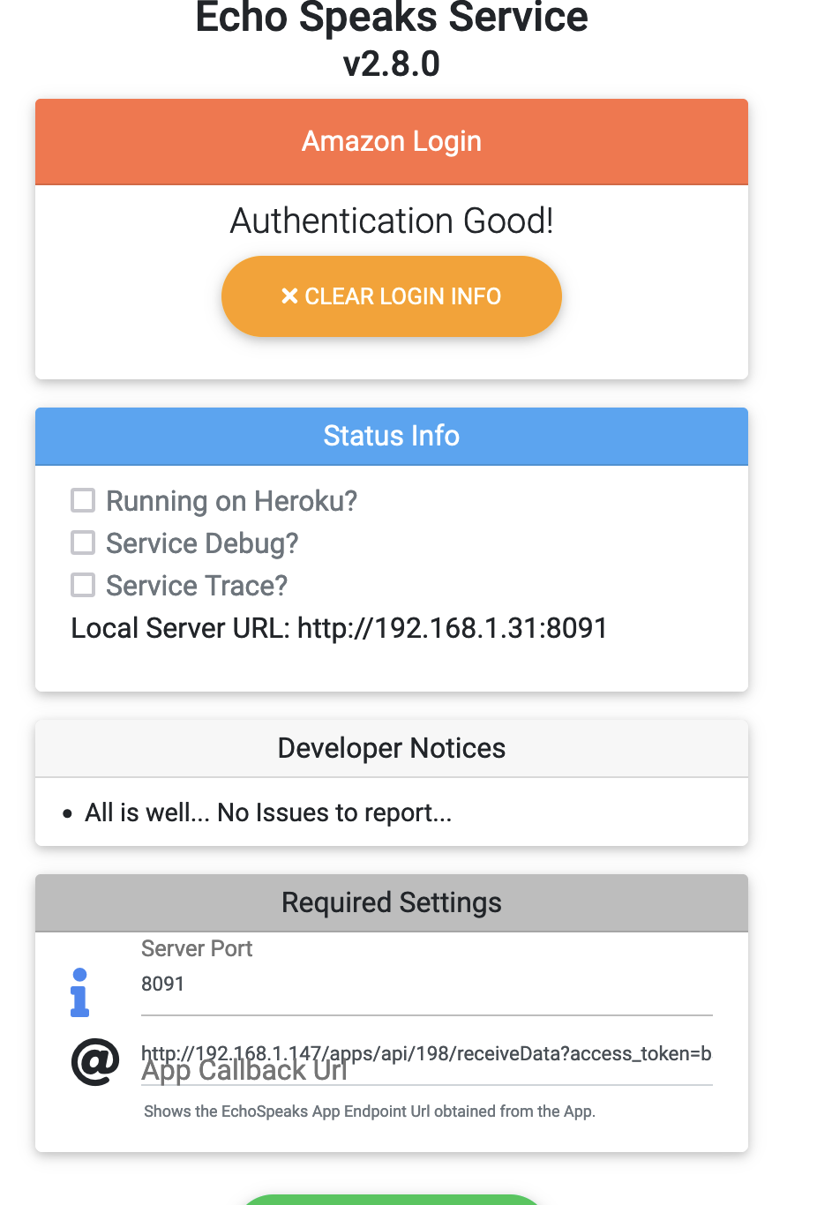Image resolution: width=817 pixels, height=1205 pixels.
Task: Click the Status Info panel header
Action: click(x=392, y=436)
